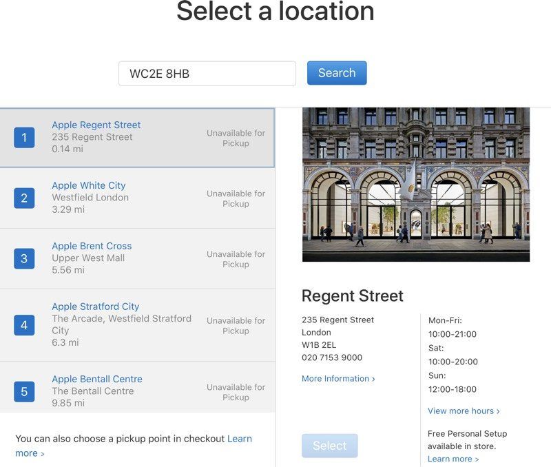Open the Apple Brent Cross store details
The image size is (551, 467).
pyautogui.click(x=91, y=246)
